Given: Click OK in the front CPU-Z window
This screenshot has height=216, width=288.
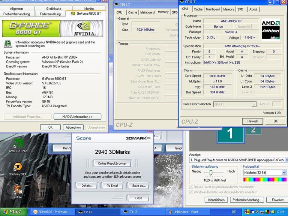Looking at the screenshot, I should 276,121.
